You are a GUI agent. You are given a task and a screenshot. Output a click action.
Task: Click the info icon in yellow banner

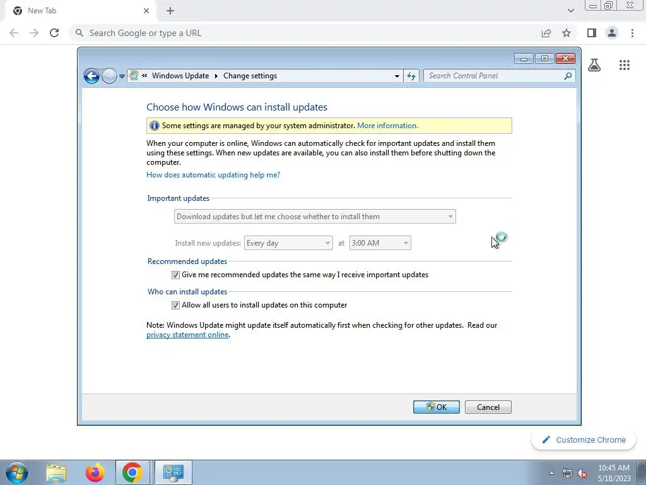tap(155, 126)
